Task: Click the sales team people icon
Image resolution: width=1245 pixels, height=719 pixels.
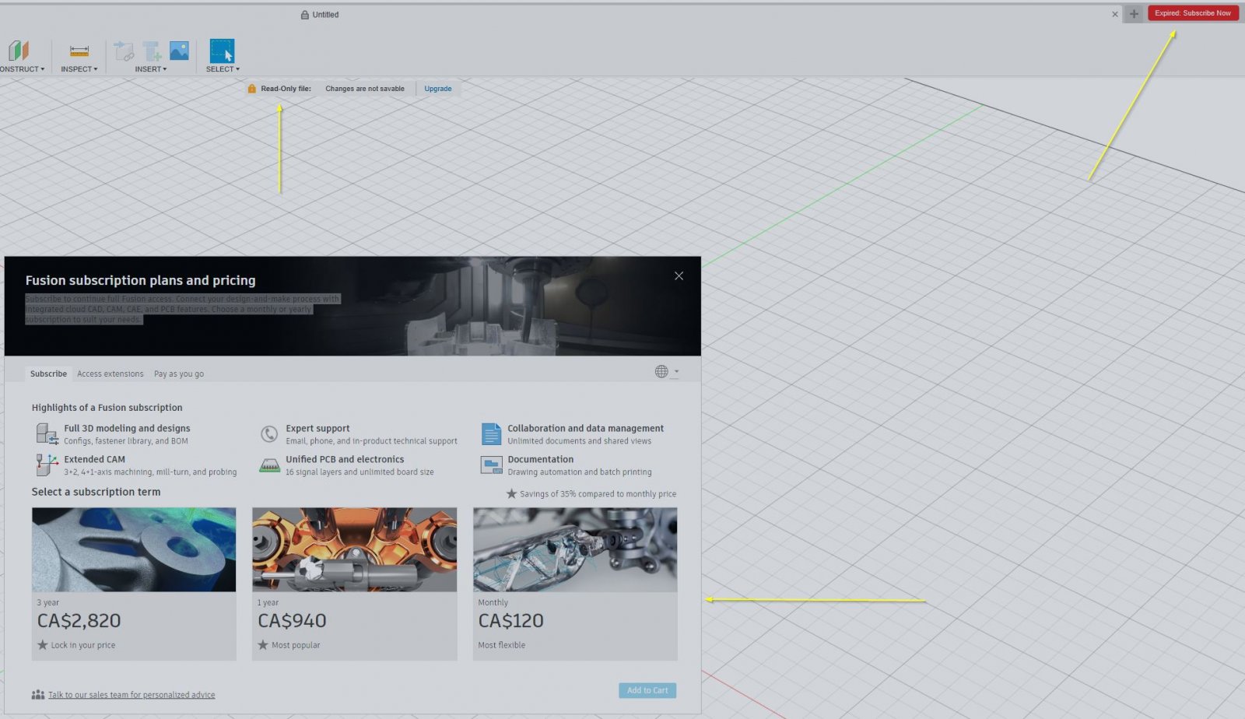Action: tap(37, 695)
